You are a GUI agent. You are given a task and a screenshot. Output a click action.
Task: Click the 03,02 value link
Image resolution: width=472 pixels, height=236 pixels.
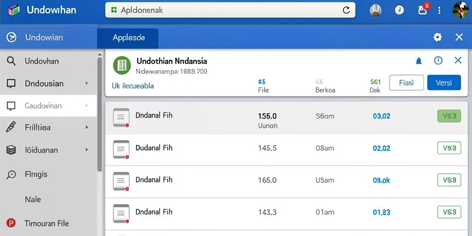click(x=381, y=116)
